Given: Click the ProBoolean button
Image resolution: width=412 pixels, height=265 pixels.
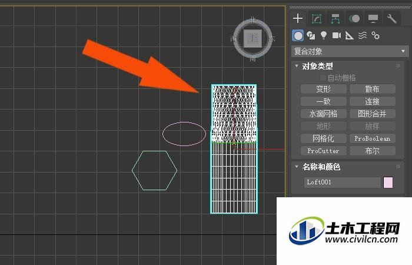Looking at the screenshot, I should [373, 138].
